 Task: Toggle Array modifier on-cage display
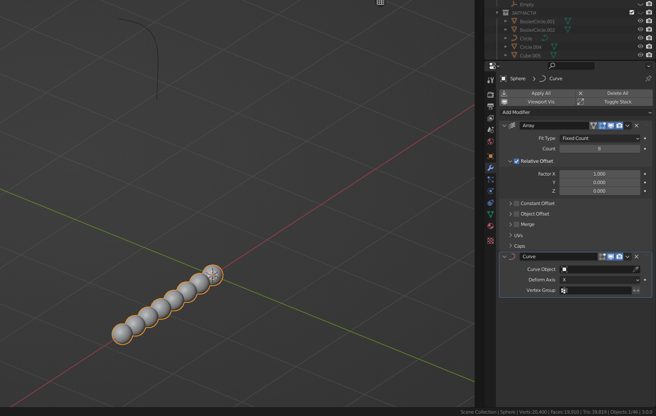[594, 126]
